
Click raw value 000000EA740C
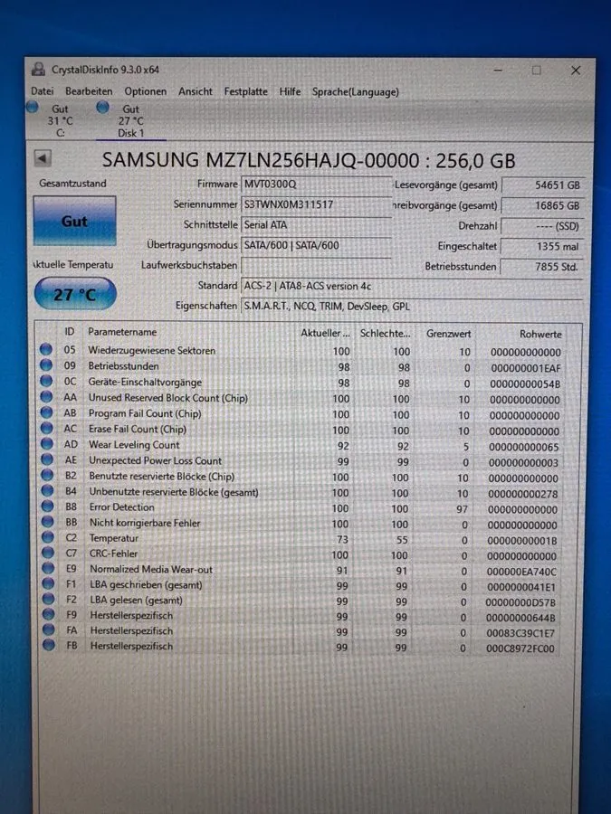521,572
